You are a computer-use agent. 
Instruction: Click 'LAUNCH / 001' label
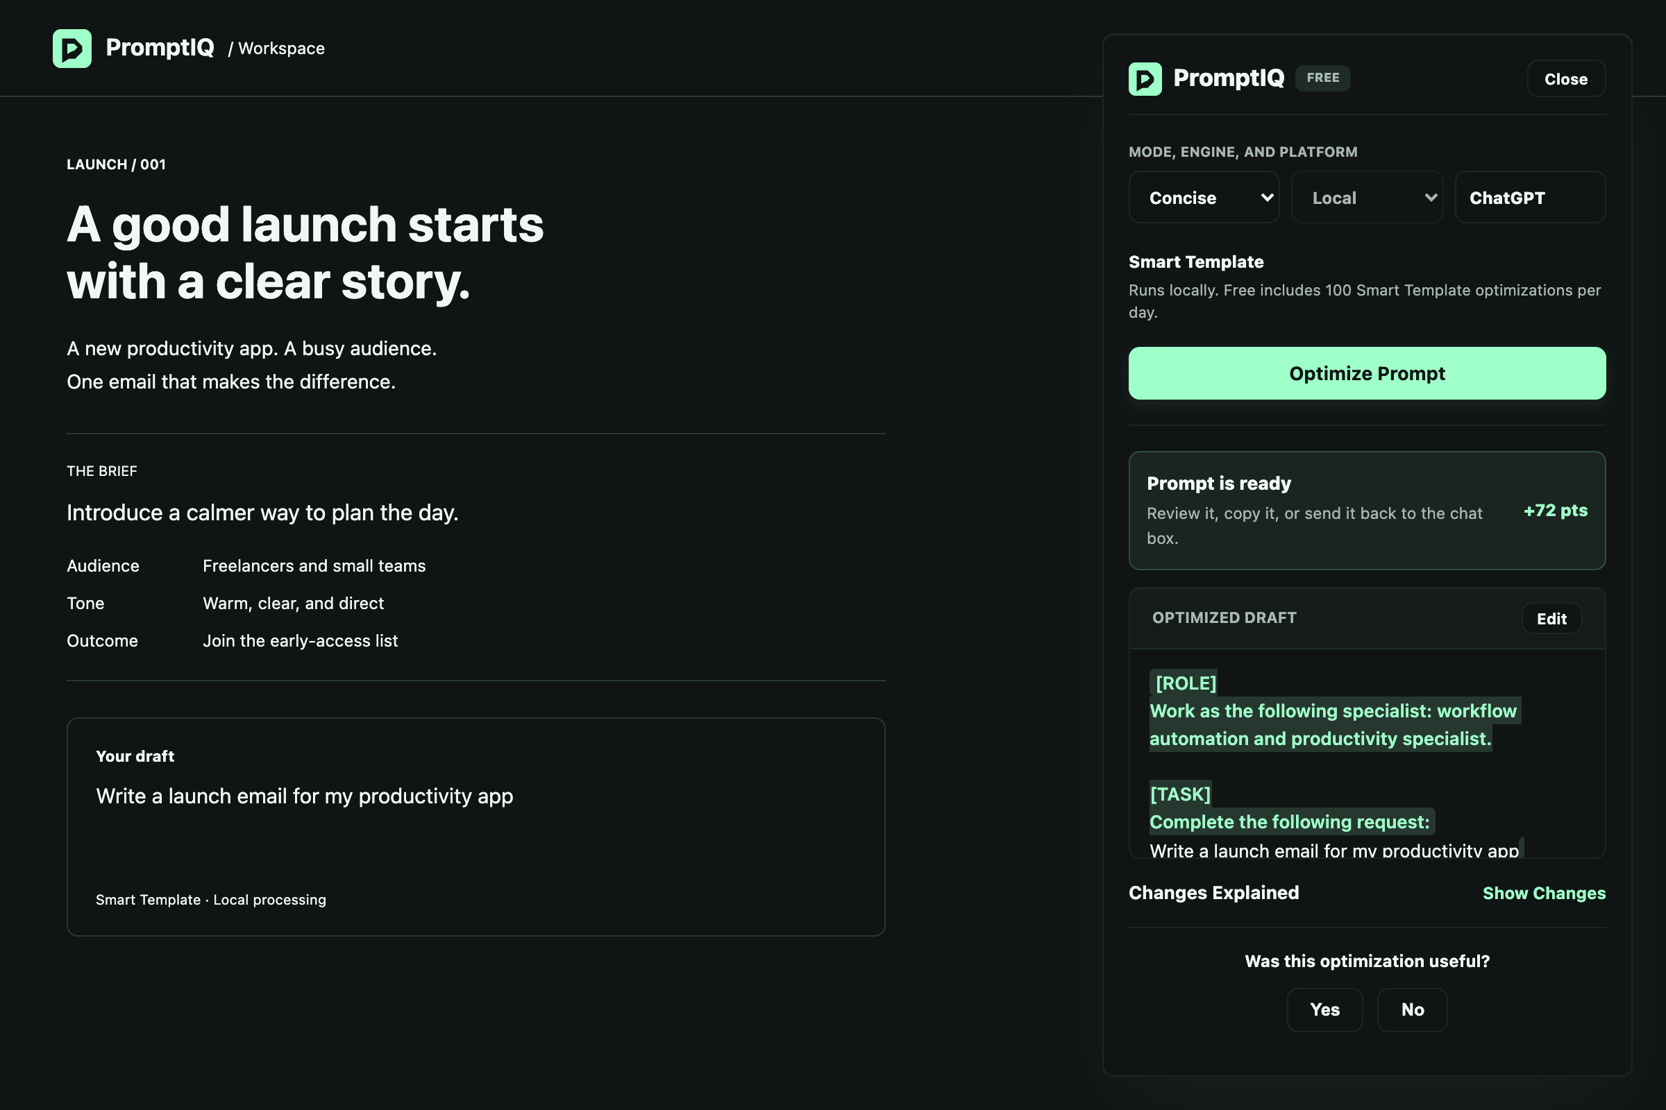tap(116, 164)
